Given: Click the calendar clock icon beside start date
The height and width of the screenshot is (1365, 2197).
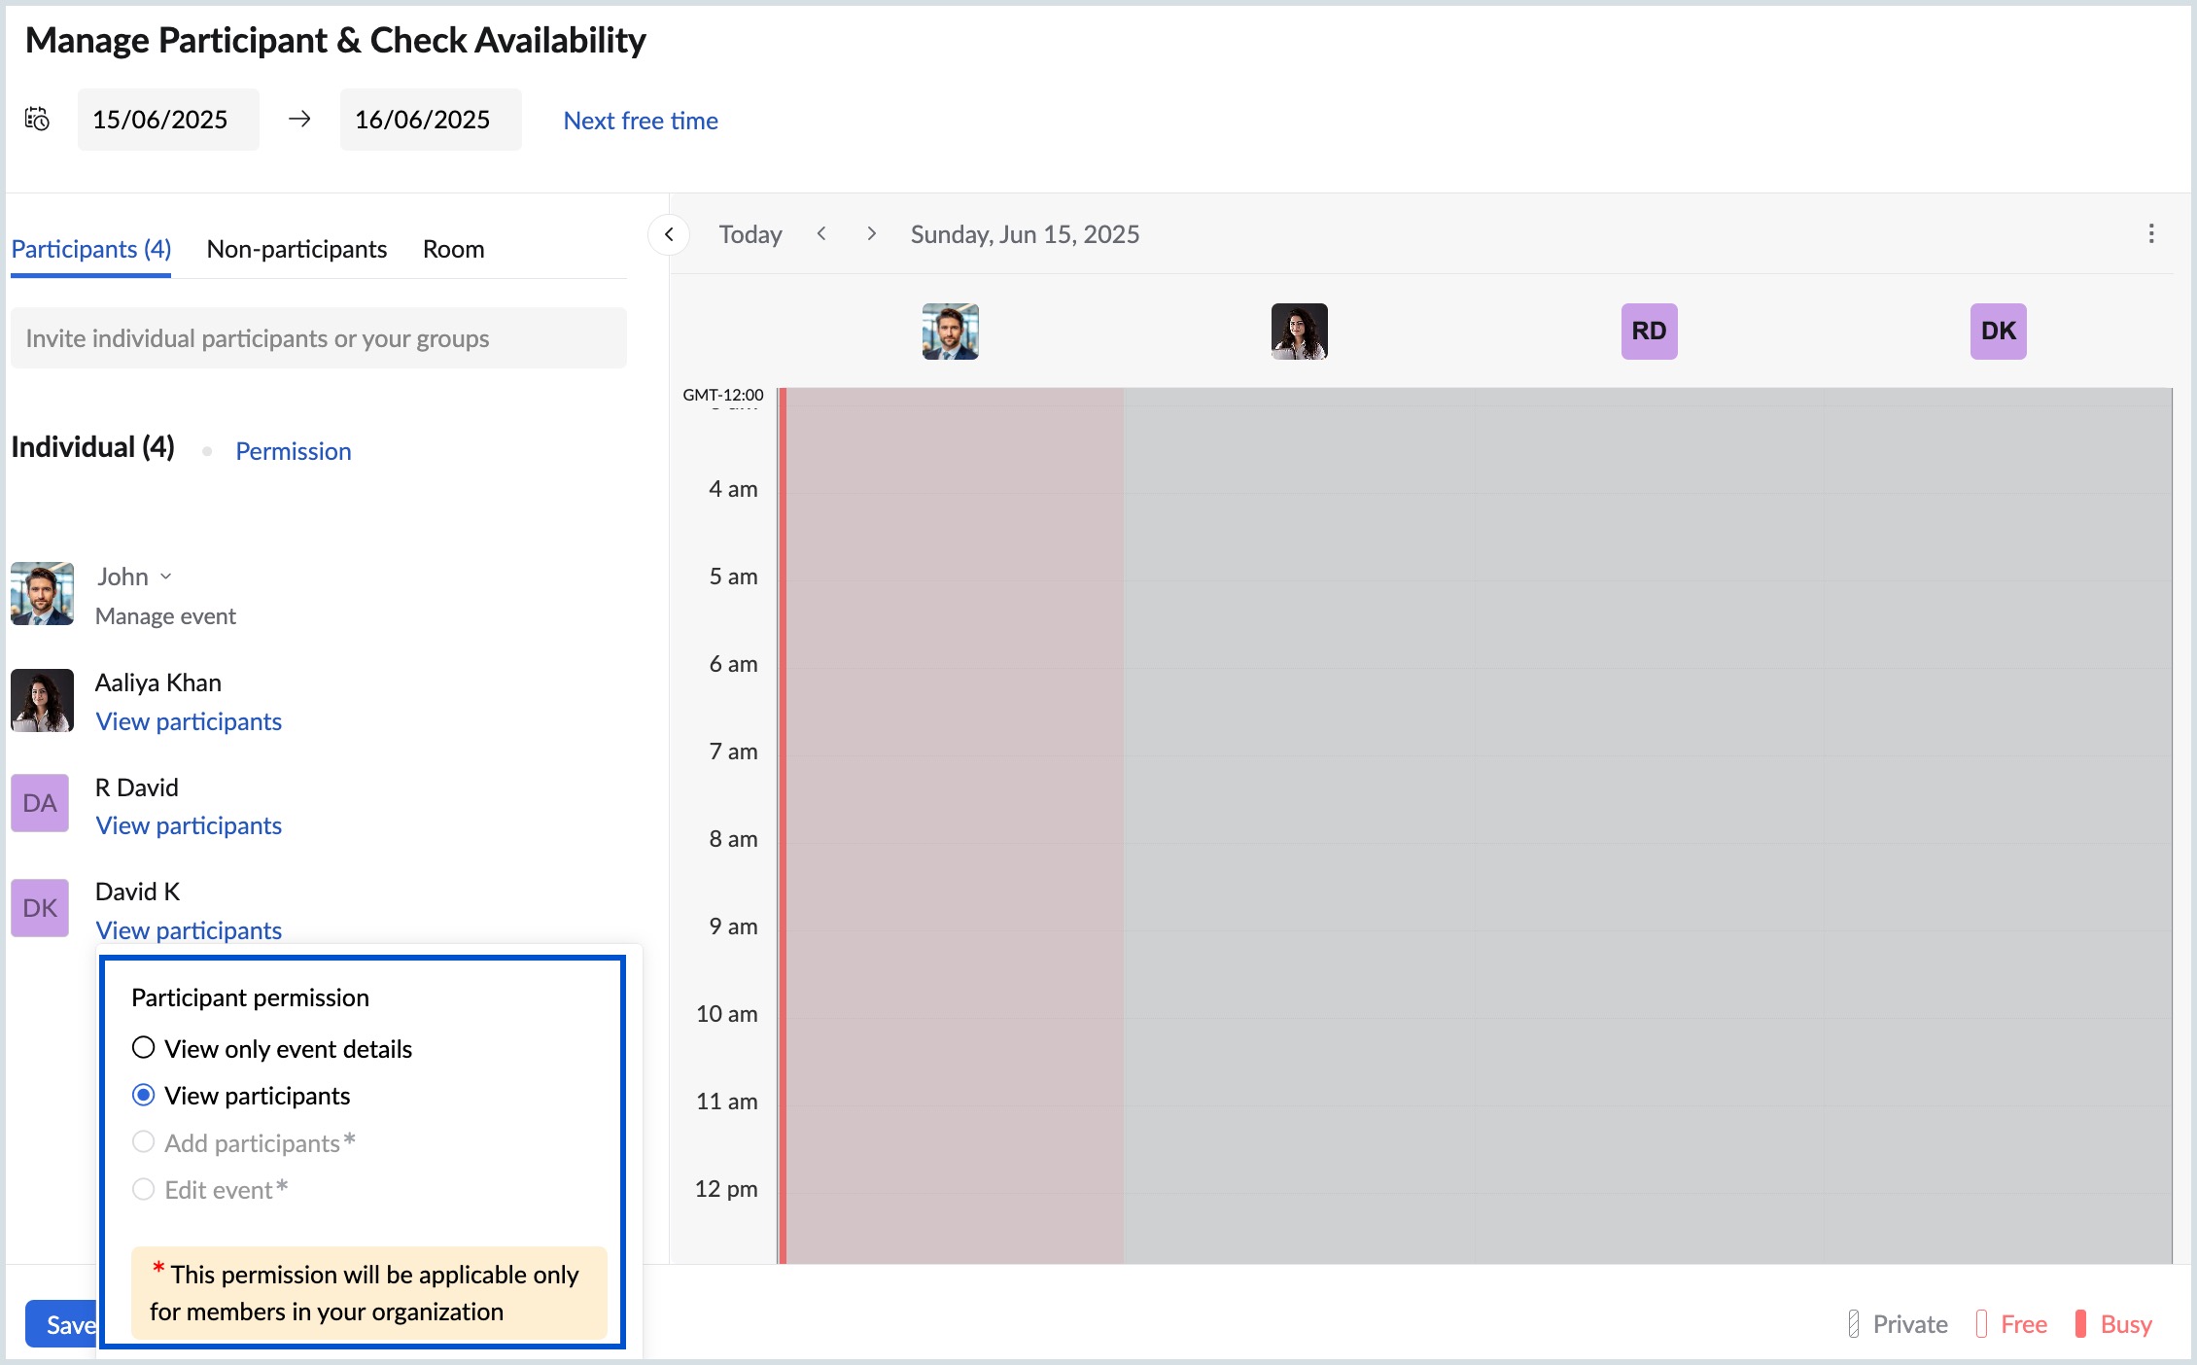Looking at the screenshot, I should pos(37,120).
